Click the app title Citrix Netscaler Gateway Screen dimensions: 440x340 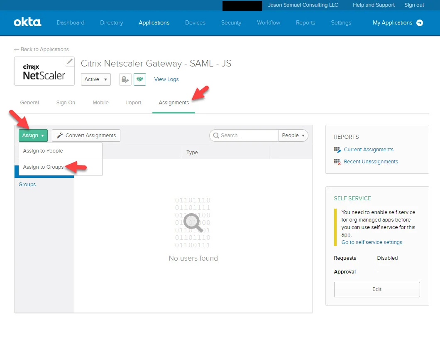tap(156, 64)
